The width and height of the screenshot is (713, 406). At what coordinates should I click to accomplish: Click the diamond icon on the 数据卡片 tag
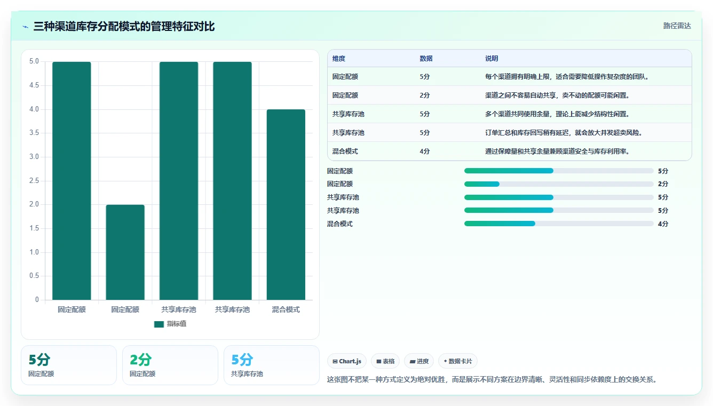[445, 361]
